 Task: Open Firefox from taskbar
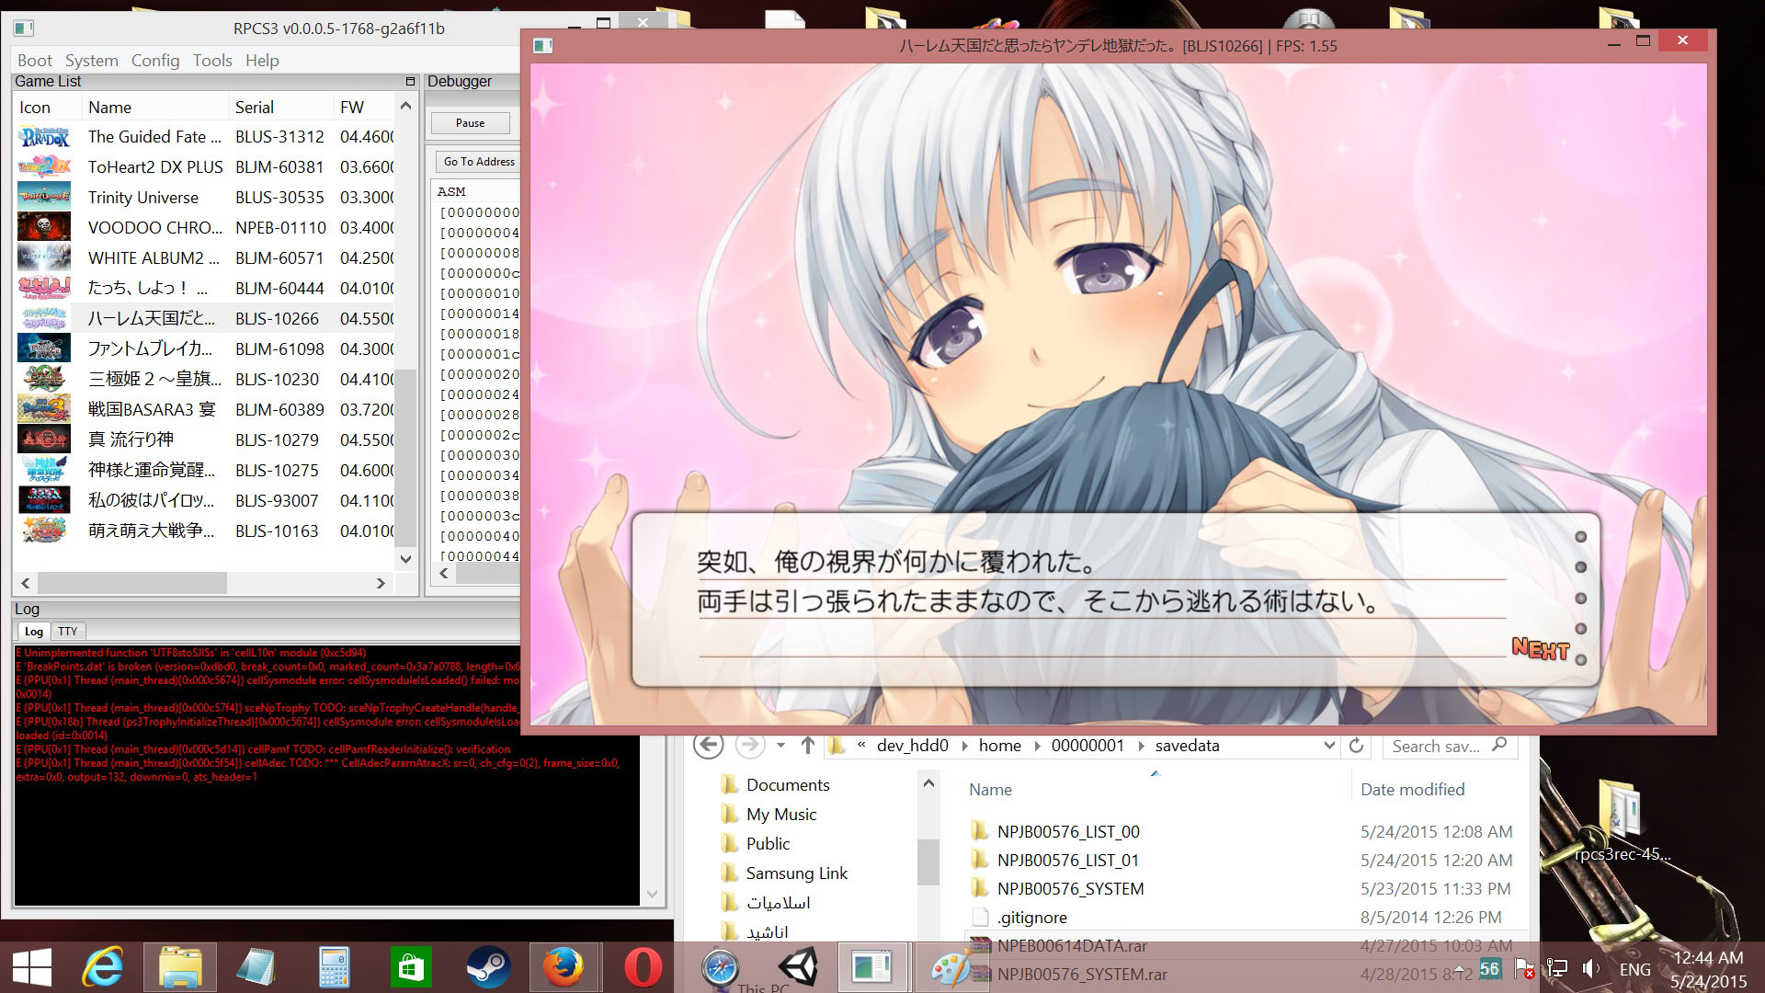564,967
